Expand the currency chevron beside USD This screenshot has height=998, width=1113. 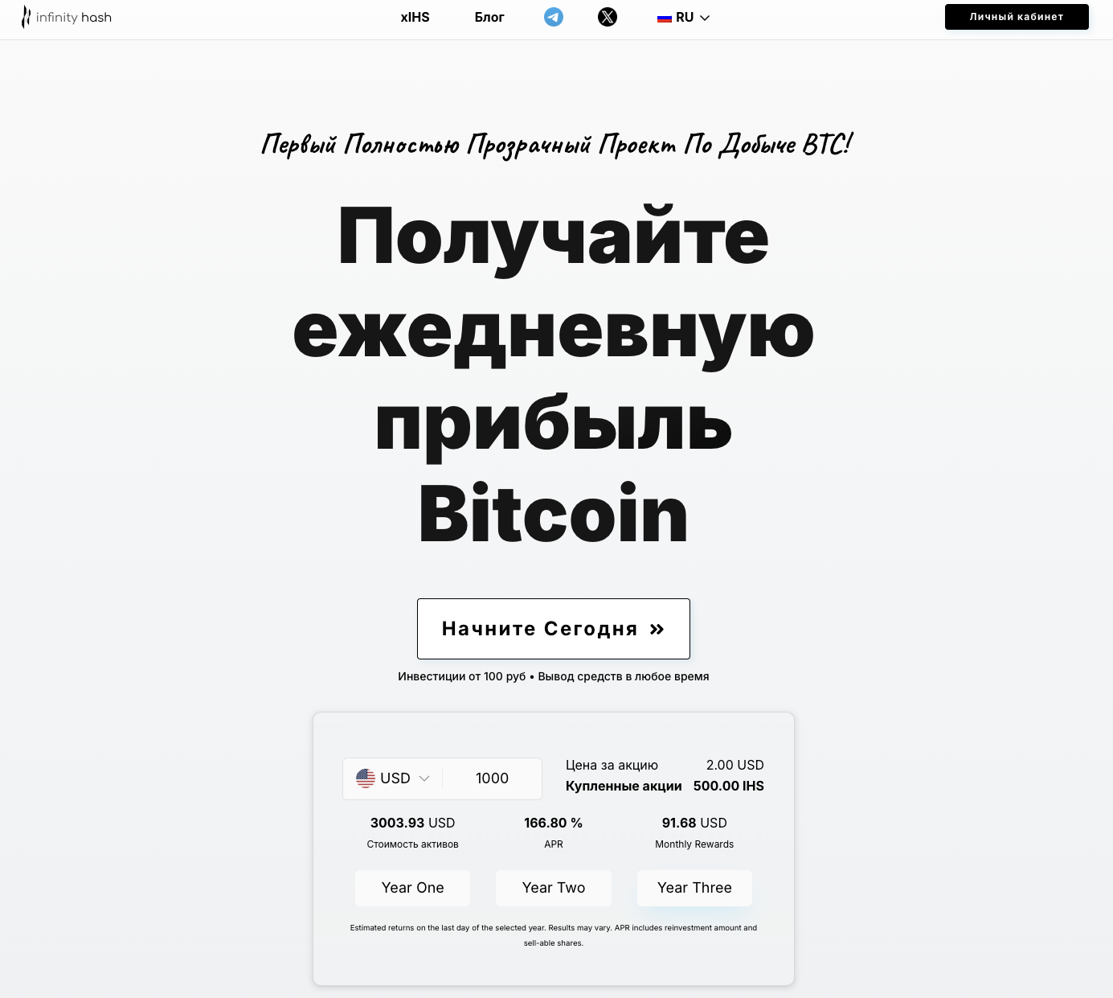(x=424, y=778)
